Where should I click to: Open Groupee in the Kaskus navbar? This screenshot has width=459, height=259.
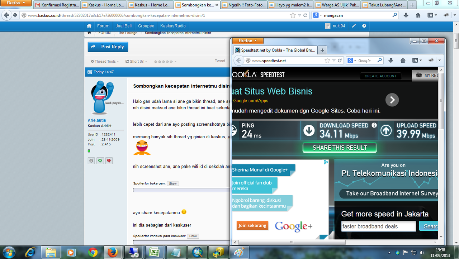click(x=146, y=26)
